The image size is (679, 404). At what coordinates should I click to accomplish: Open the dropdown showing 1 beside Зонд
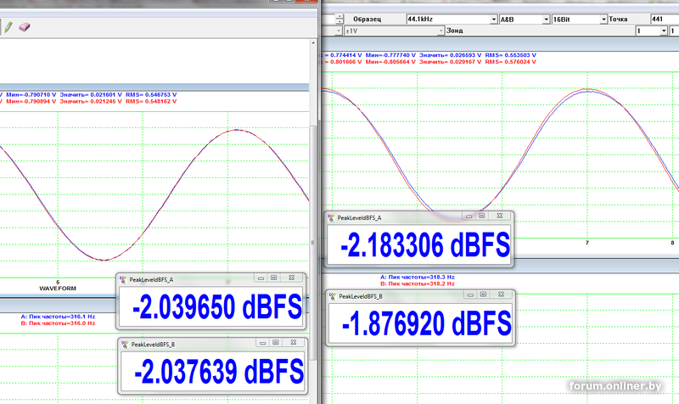(x=664, y=31)
